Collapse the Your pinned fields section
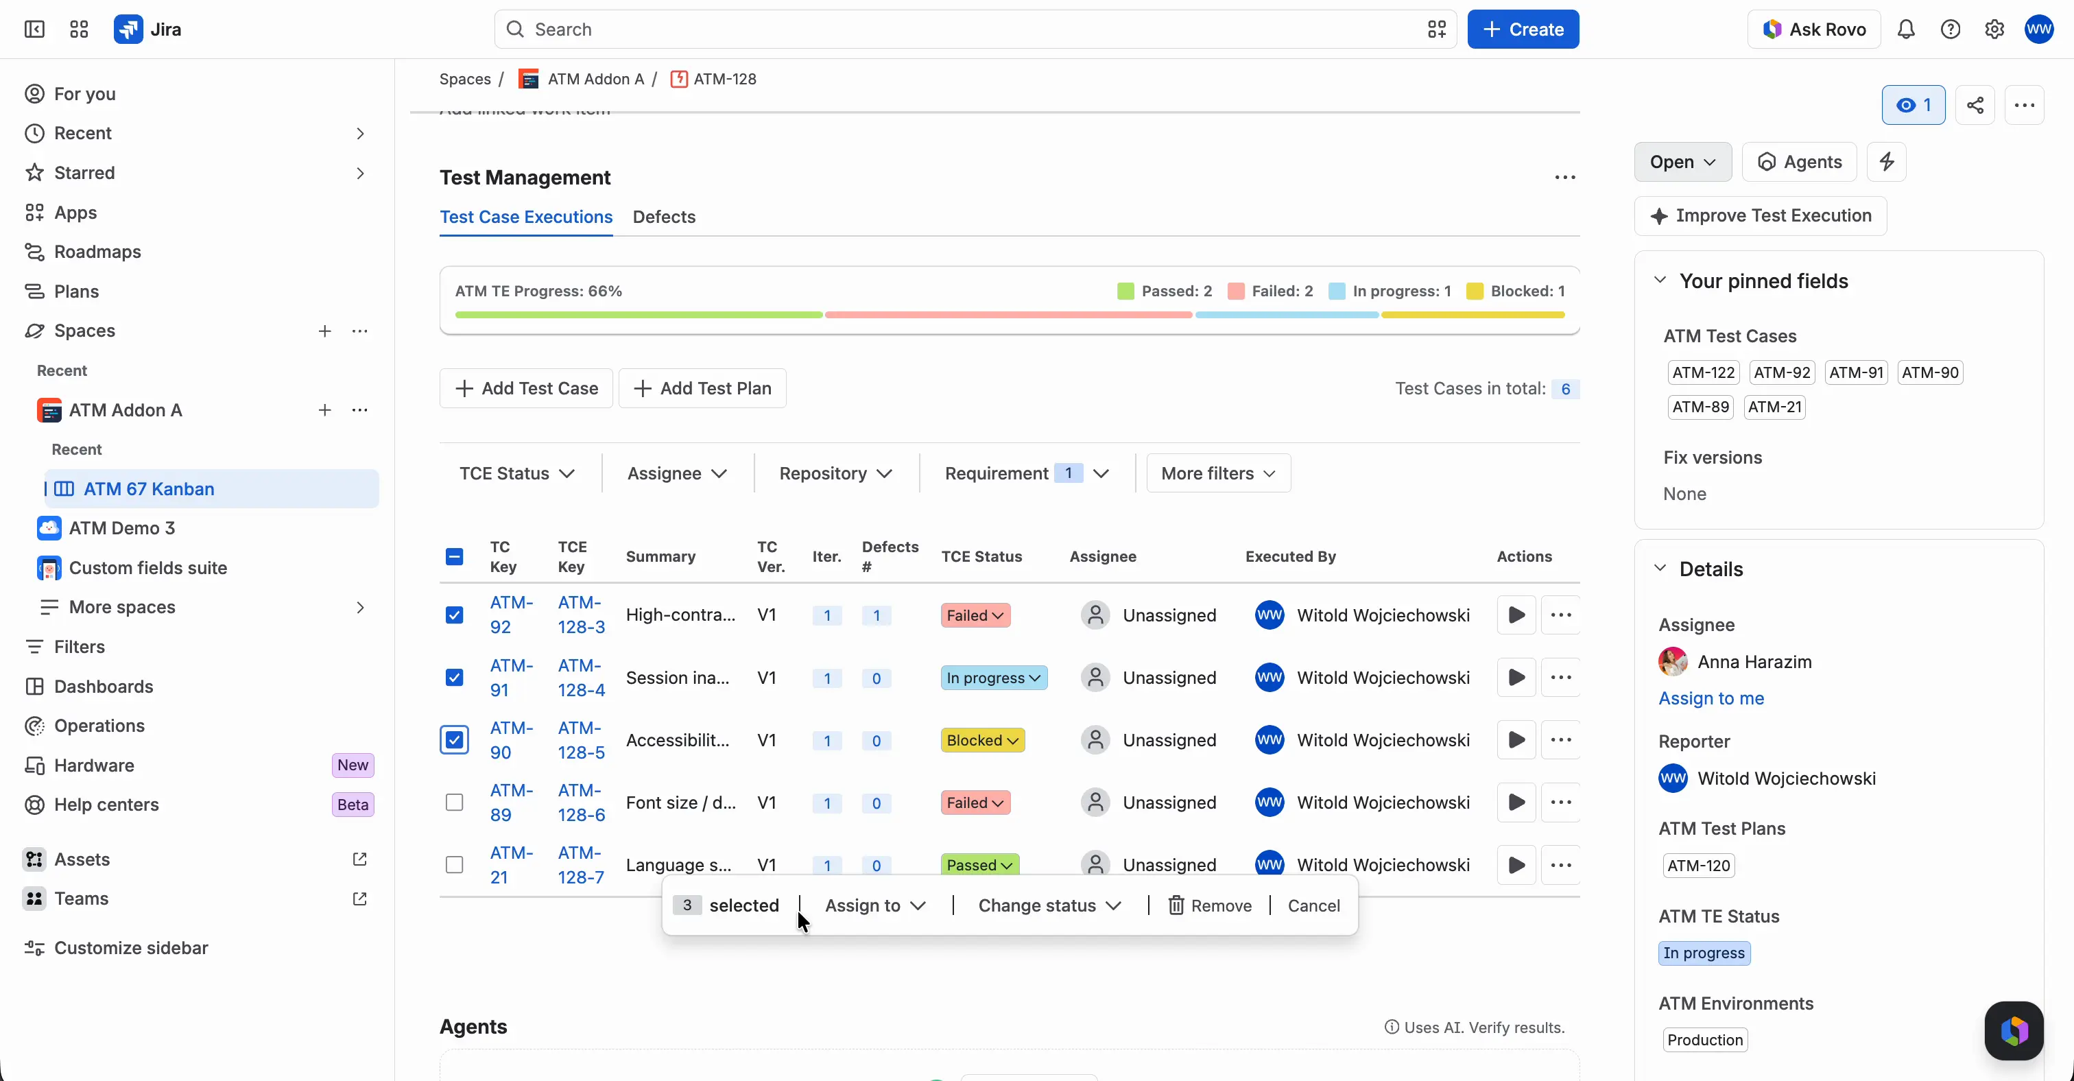 (x=1660, y=281)
